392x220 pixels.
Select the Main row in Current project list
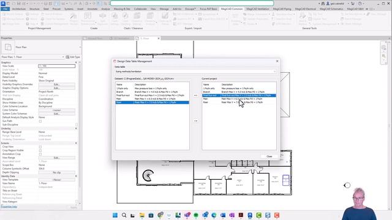pos(239,99)
